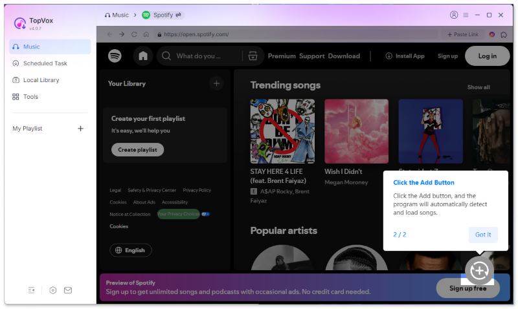Click the Spotify logo
Screen dimensions: 518x309
coord(115,56)
